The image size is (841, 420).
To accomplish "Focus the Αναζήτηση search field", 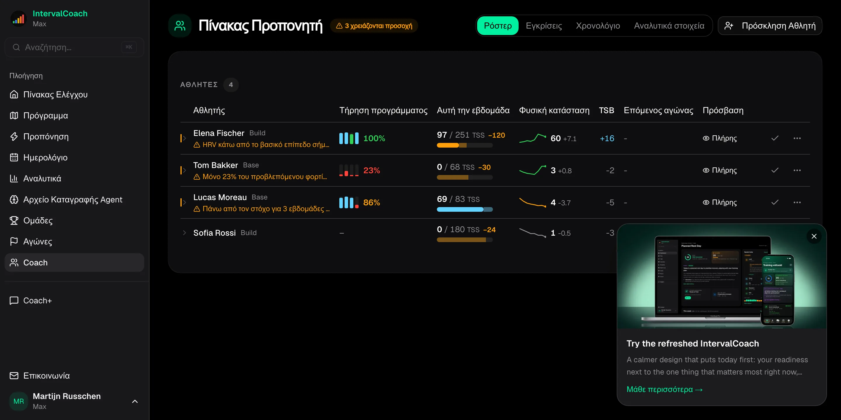I will click(74, 47).
